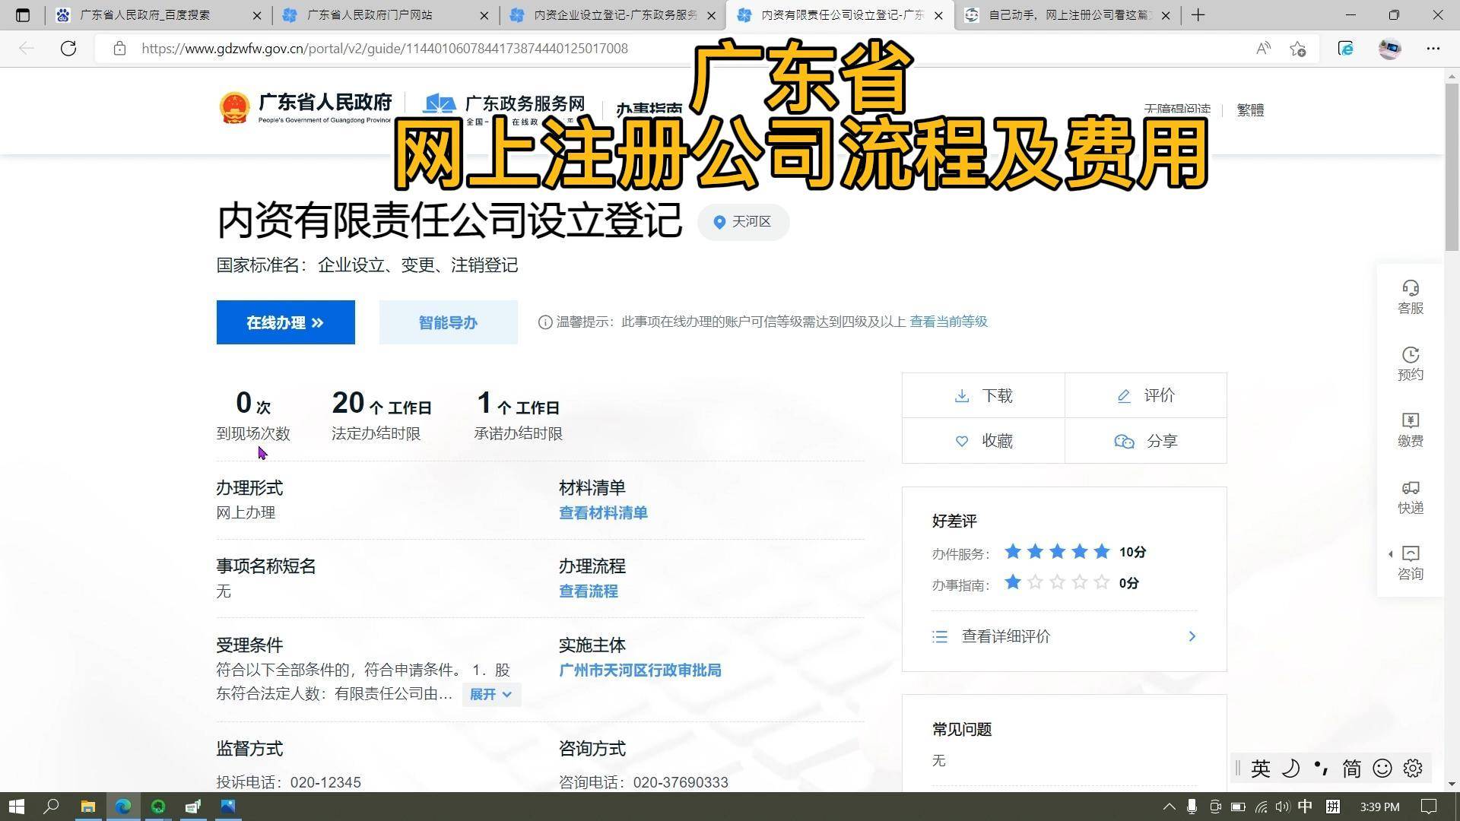The width and height of the screenshot is (1460, 821).
Task: Open 查看详细评价 arrow
Action: tap(1192, 636)
